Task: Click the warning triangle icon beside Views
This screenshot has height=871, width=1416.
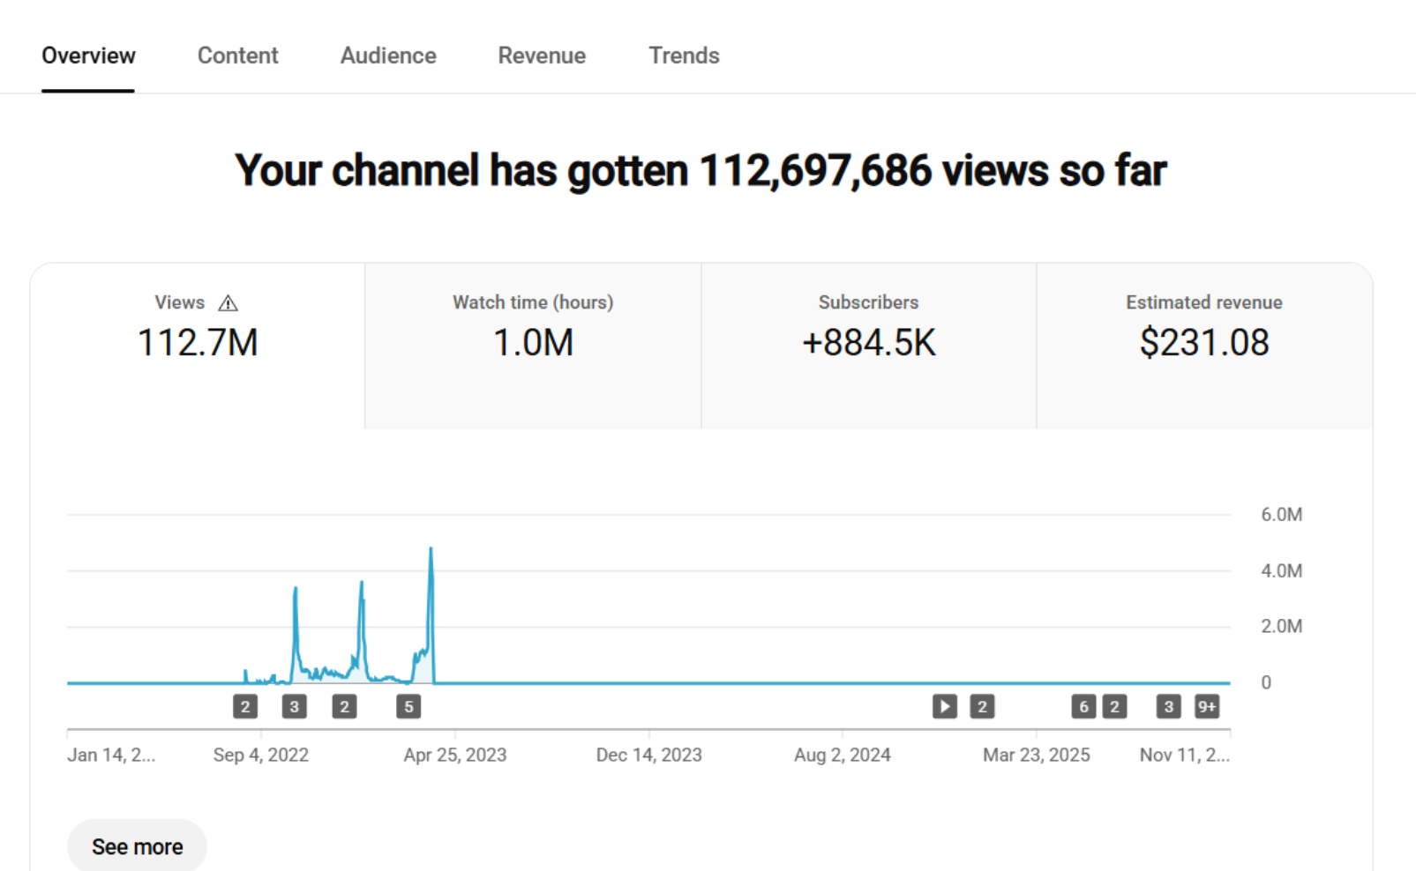Action: pyautogui.click(x=228, y=303)
